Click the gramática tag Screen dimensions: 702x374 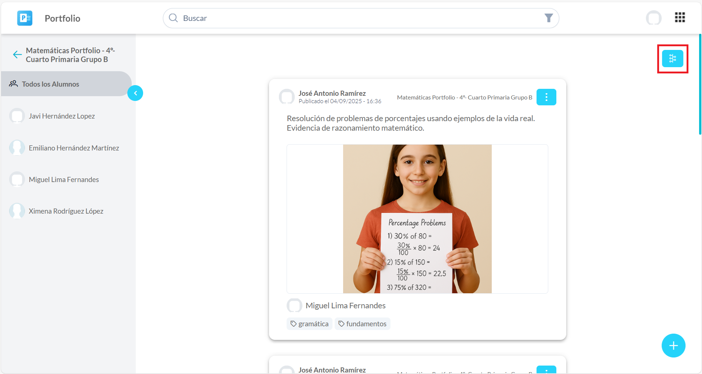[x=309, y=324]
